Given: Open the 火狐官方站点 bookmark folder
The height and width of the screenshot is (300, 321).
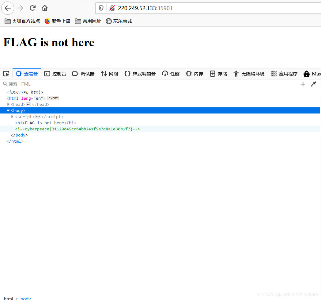Looking at the screenshot, I should pos(22,21).
